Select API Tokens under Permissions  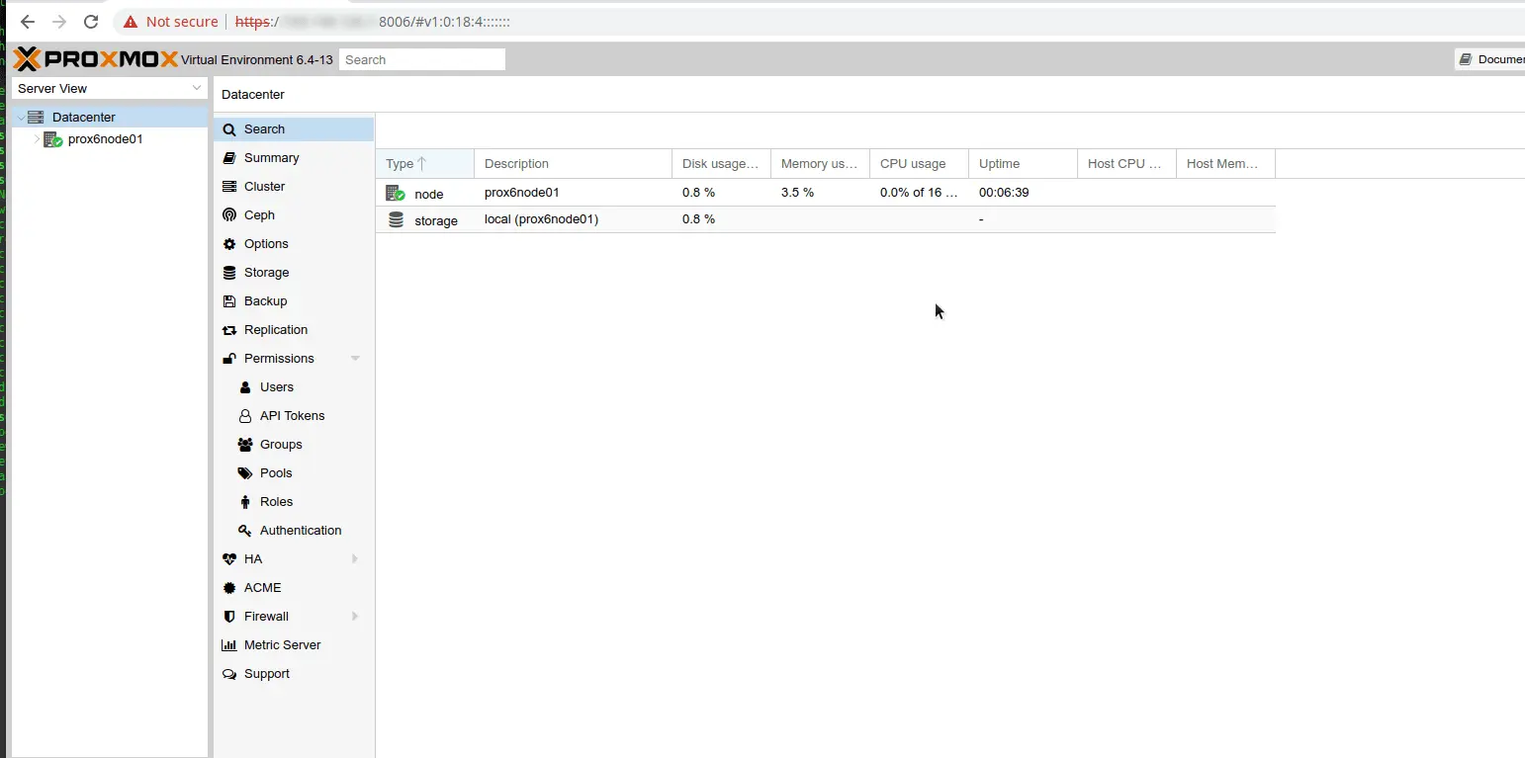292,416
